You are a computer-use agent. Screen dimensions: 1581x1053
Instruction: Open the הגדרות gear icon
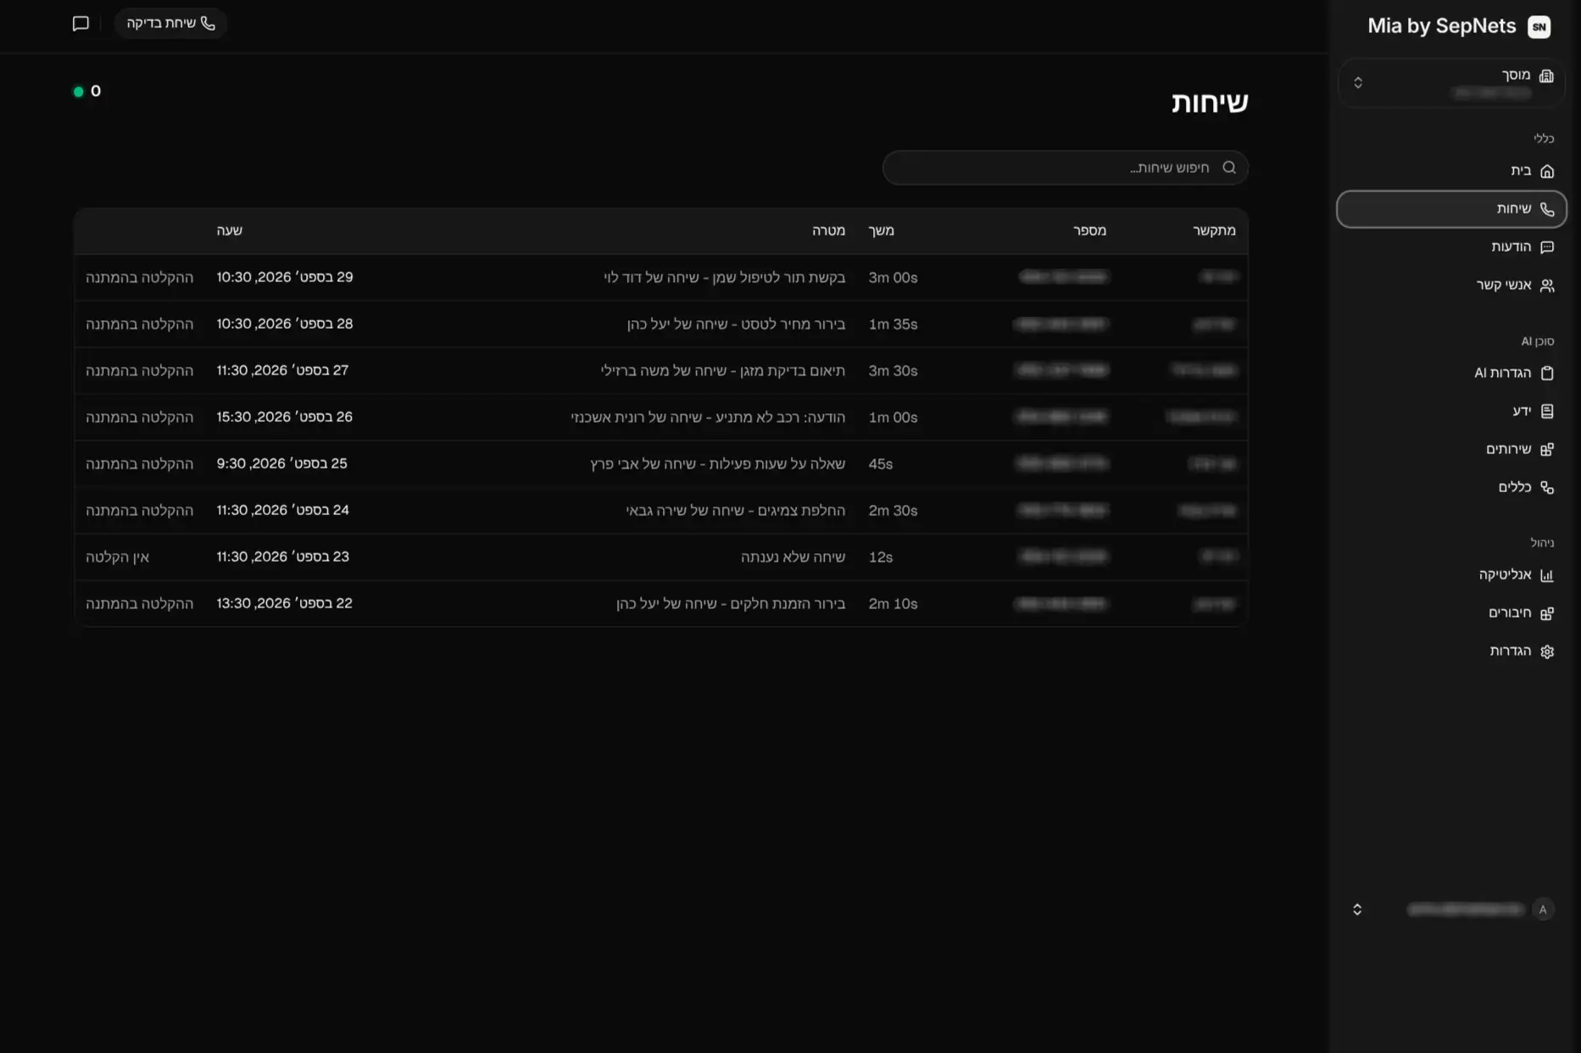pyautogui.click(x=1546, y=651)
